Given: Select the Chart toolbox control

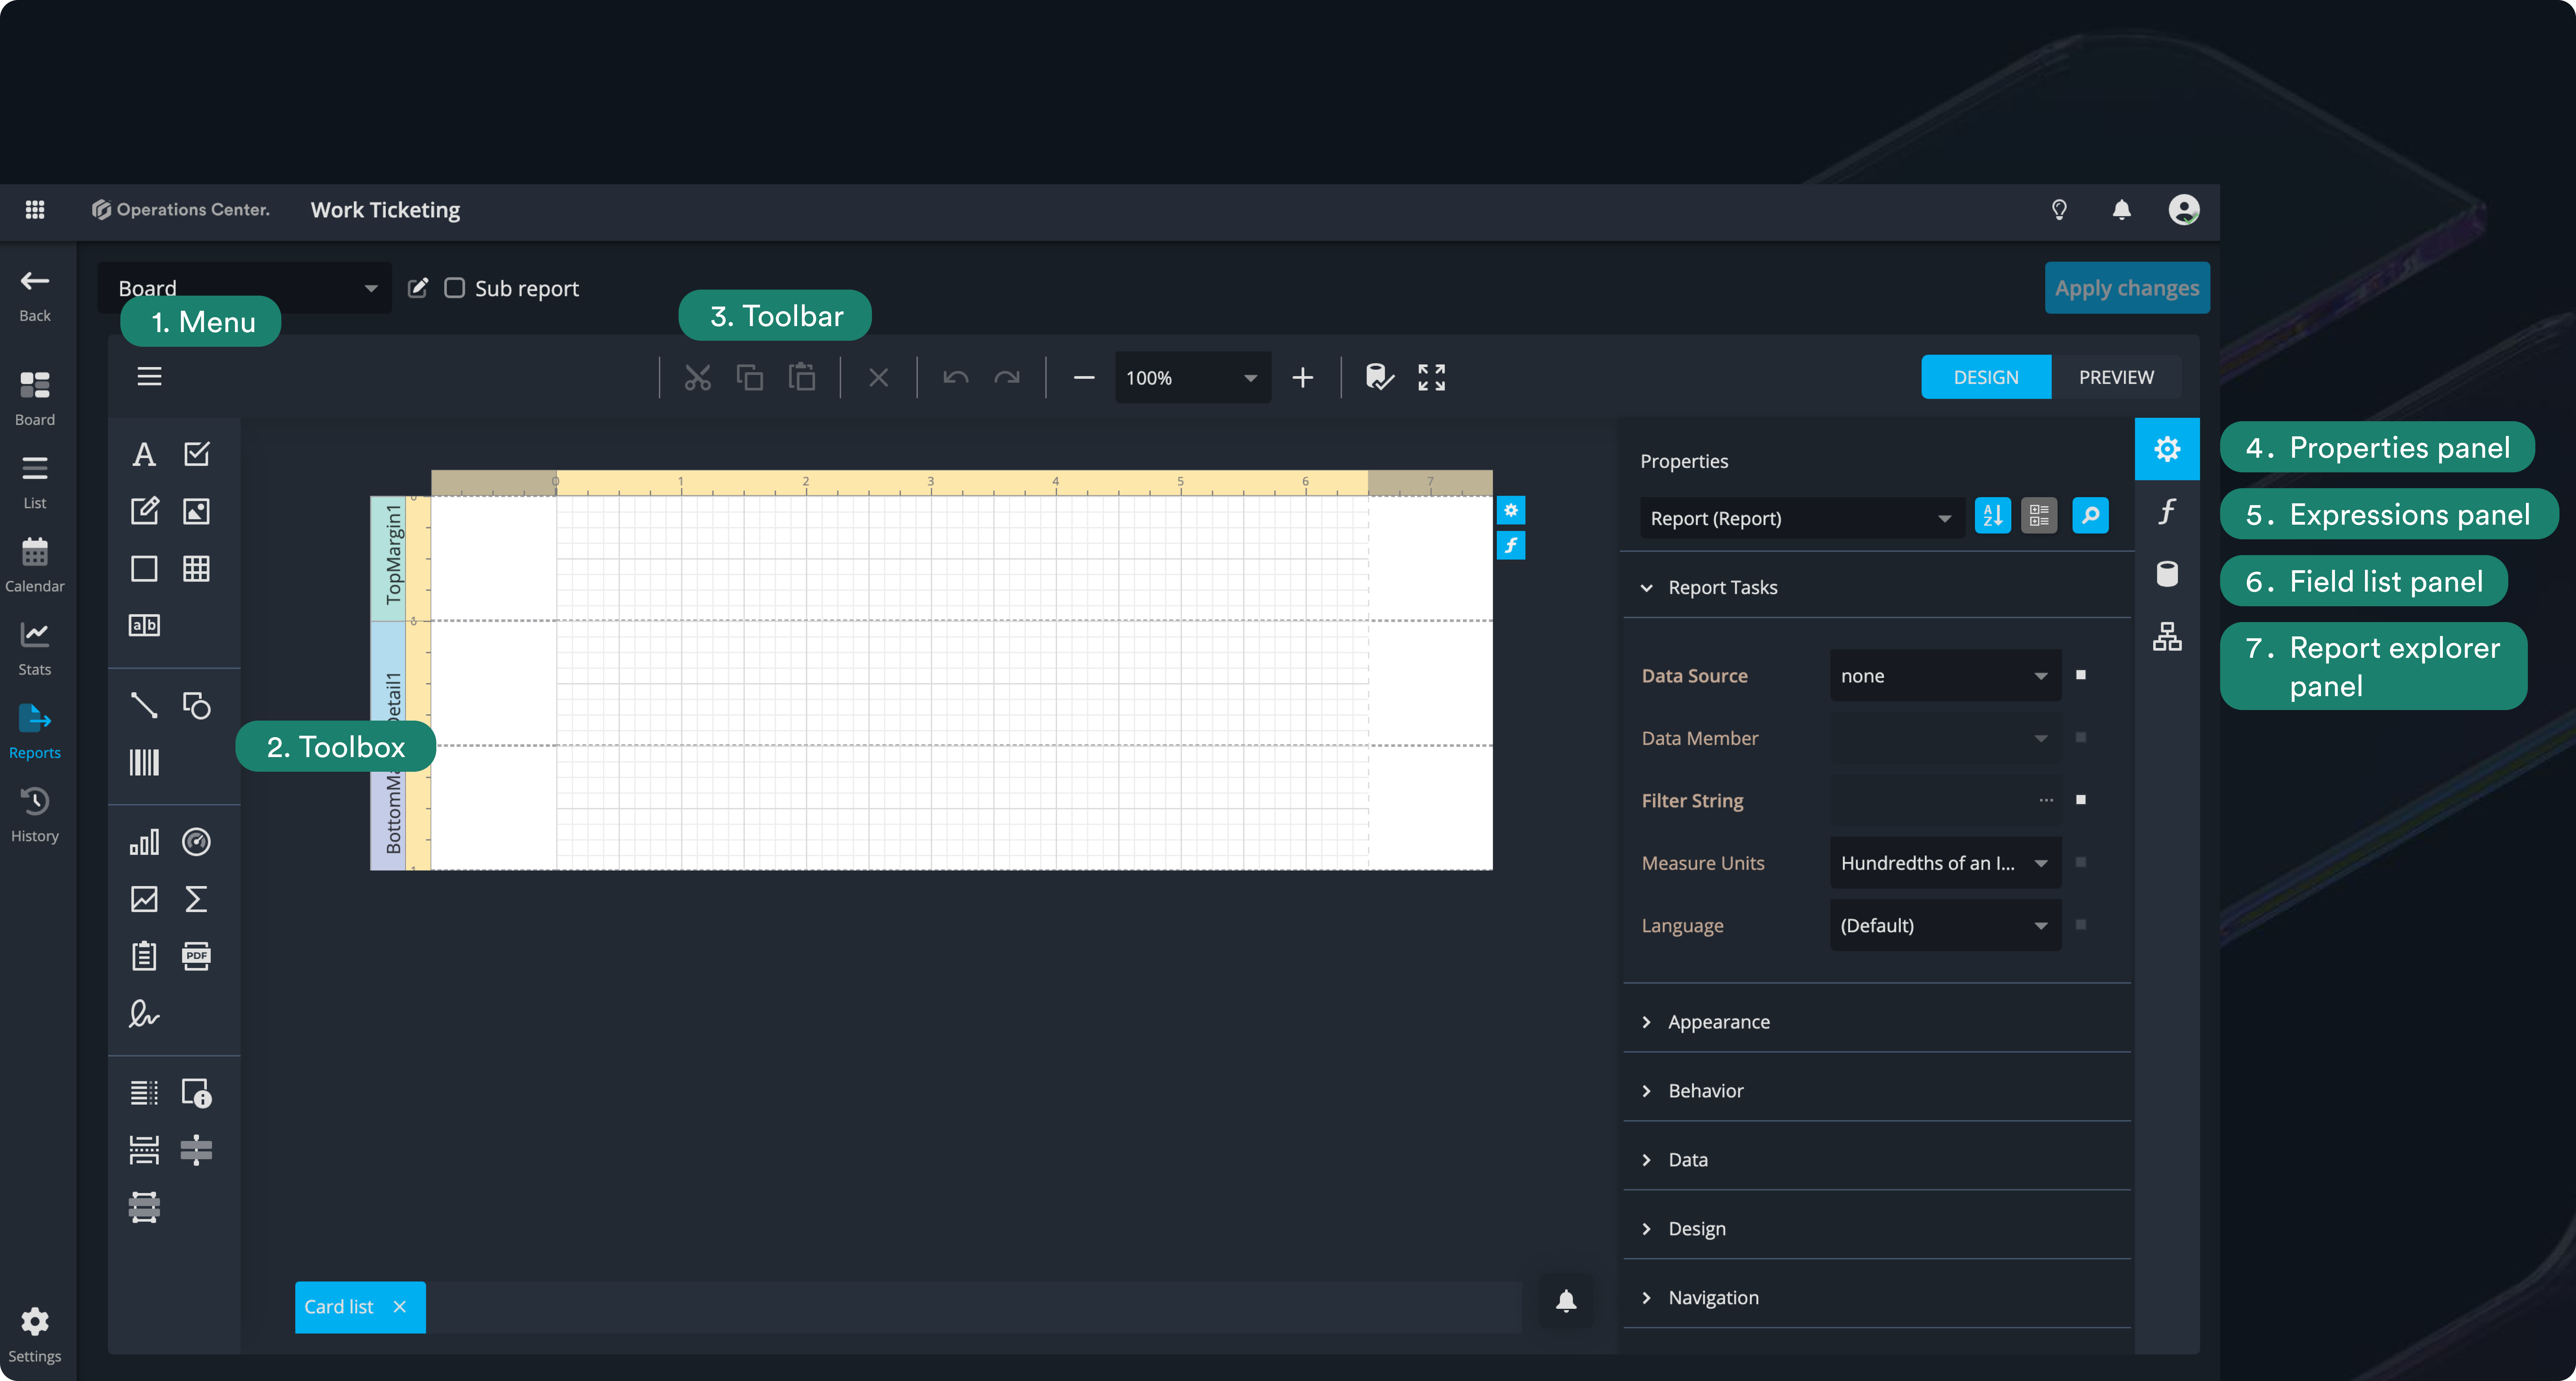Looking at the screenshot, I should (144, 842).
